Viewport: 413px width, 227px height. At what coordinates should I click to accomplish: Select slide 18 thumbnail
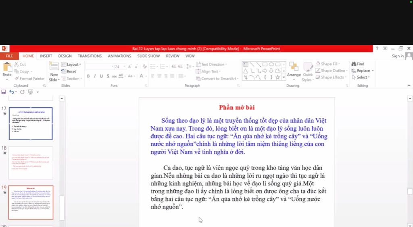click(31, 163)
